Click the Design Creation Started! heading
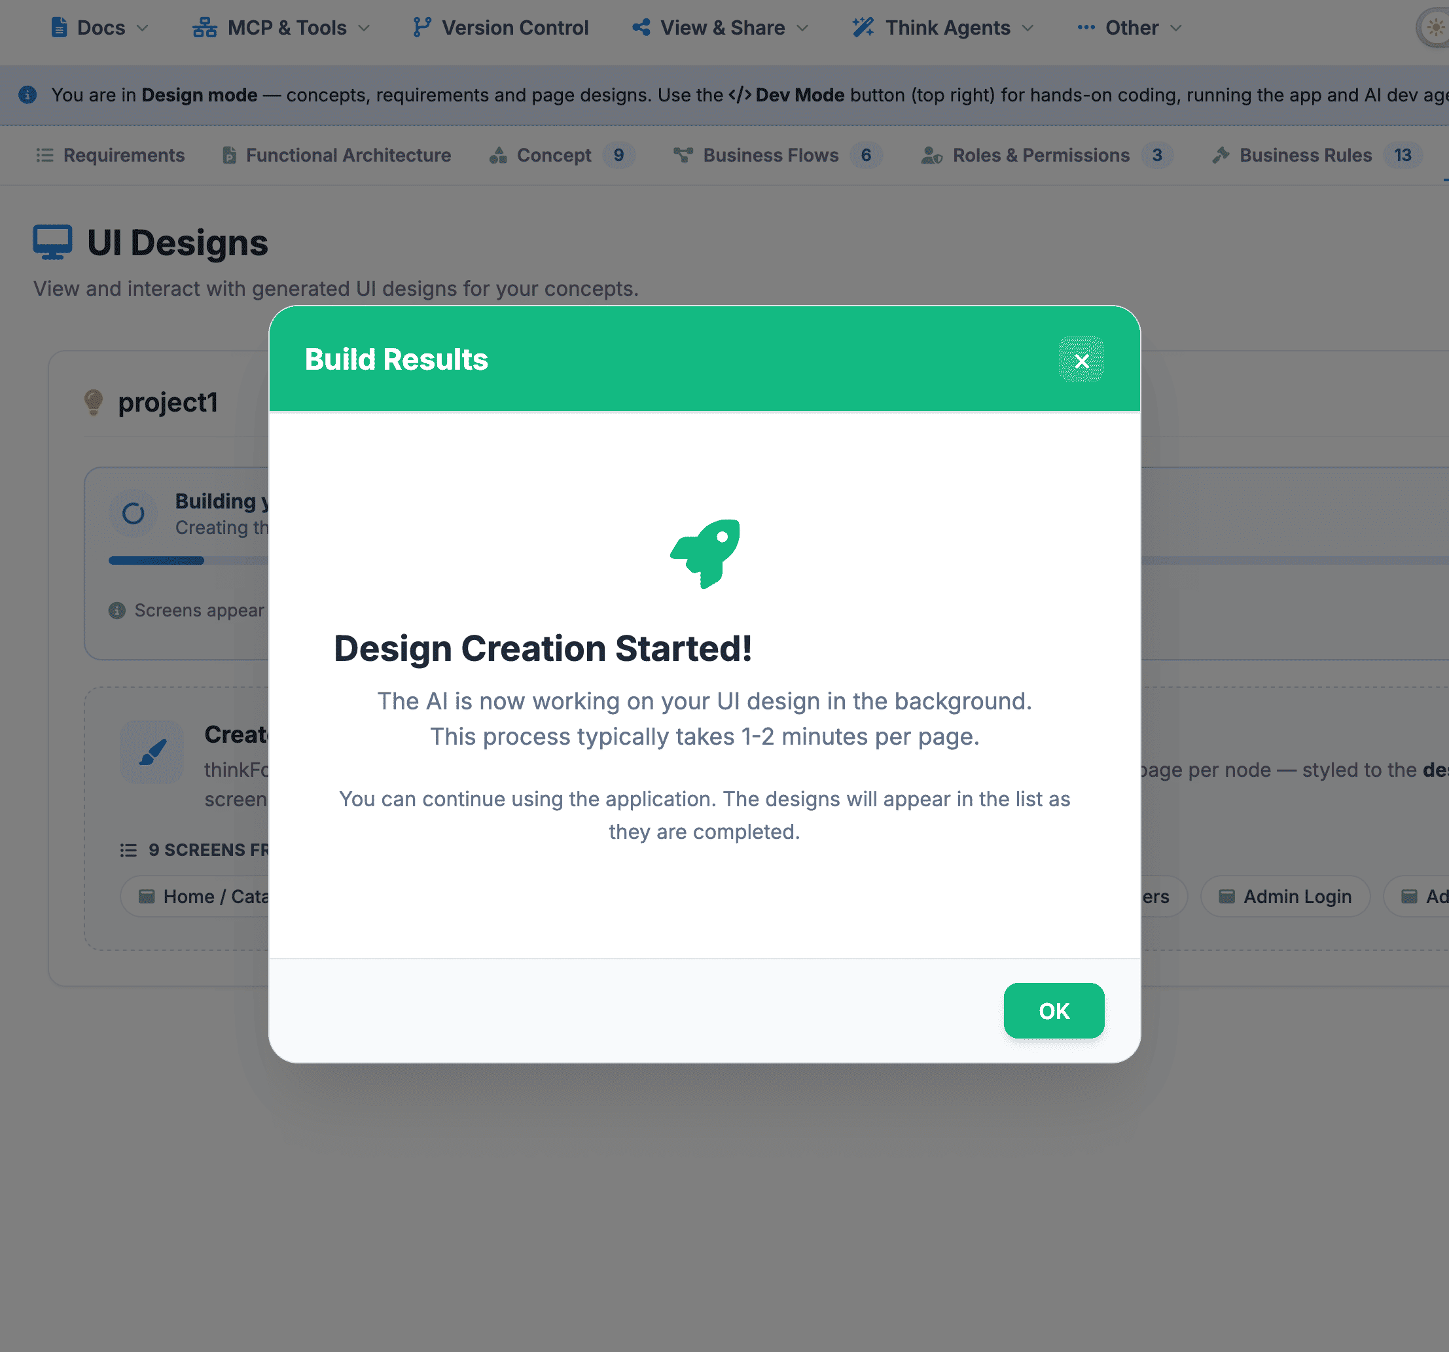1449x1352 pixels. pyautogui.click(x=543, y=649)
